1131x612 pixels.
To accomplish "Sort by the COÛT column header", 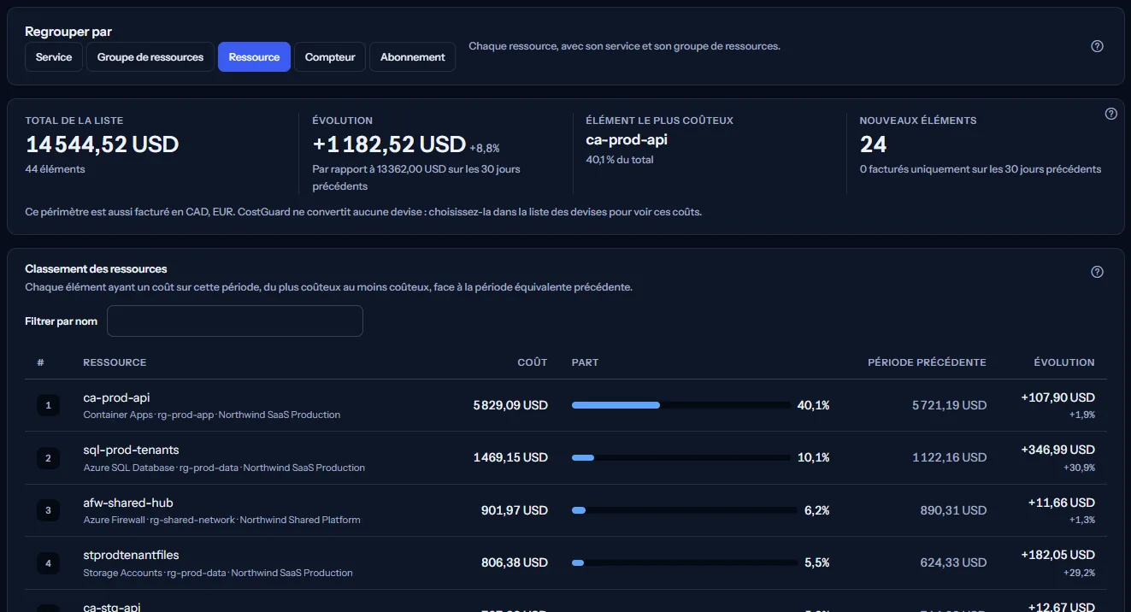I will [x=532, y=362].
